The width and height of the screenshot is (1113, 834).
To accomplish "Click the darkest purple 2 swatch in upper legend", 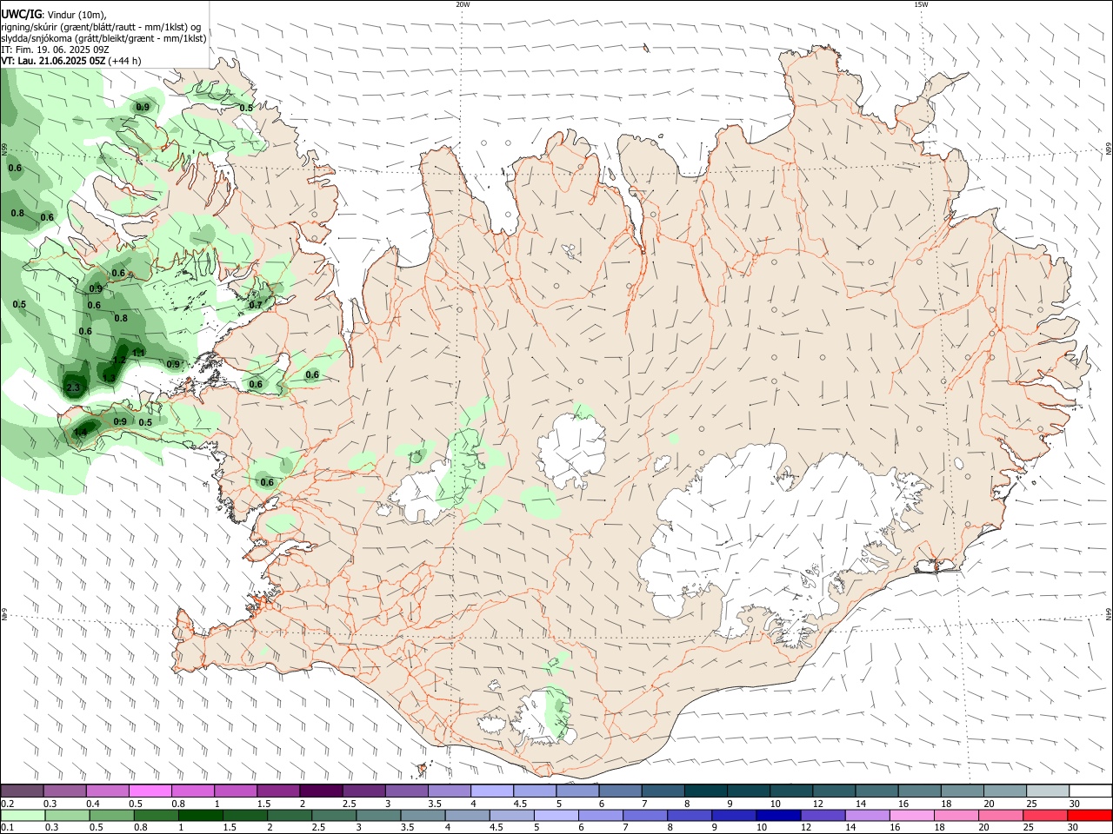I will (x=321, y=791).
